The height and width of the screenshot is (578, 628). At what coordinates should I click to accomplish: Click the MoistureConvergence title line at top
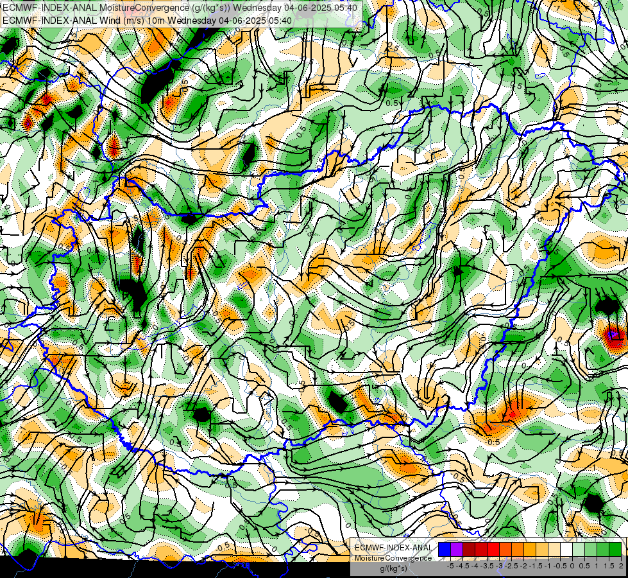click(x=180, y=8)
